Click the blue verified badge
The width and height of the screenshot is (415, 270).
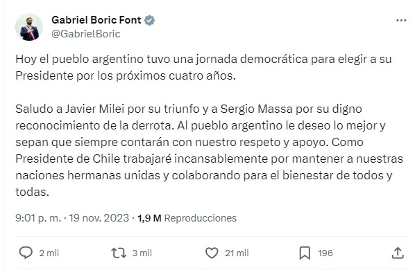pos(149,20)
